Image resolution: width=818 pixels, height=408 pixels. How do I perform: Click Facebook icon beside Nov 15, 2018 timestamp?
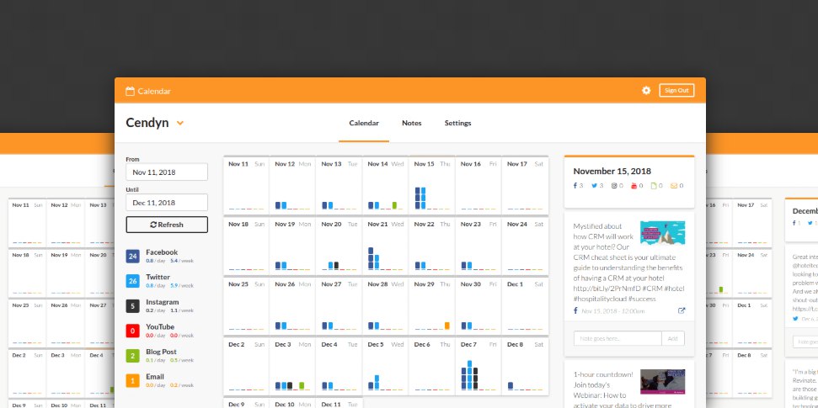[575, 311]
